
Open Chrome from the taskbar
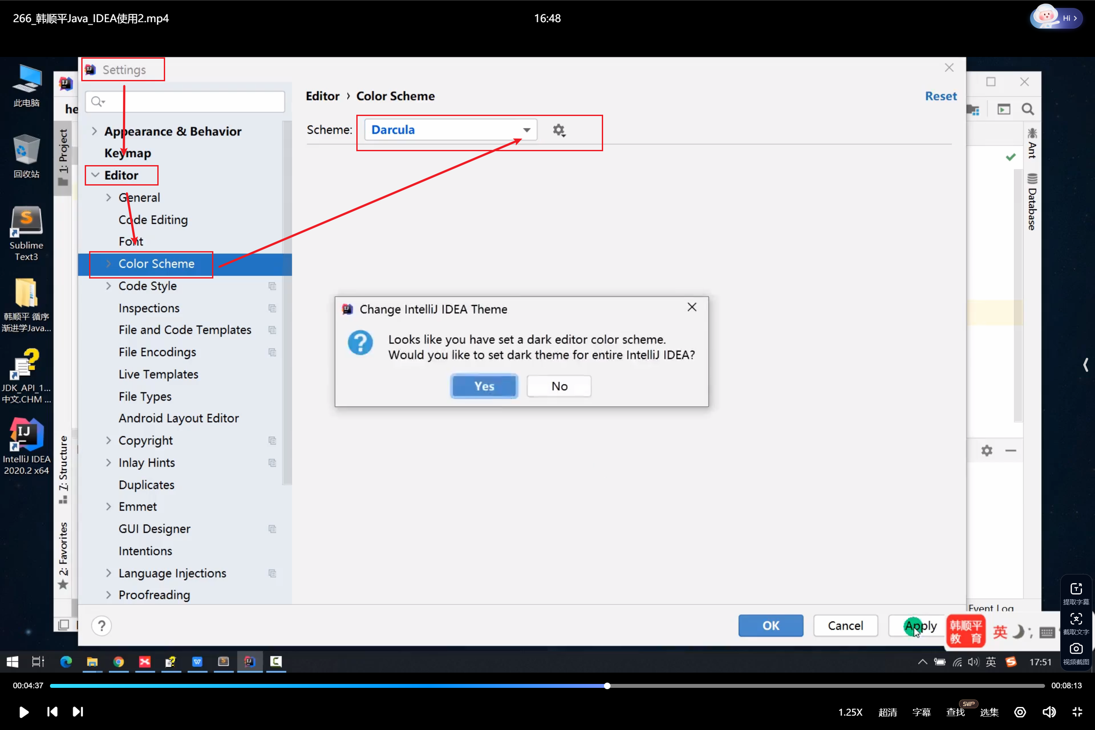coord(118,661)
